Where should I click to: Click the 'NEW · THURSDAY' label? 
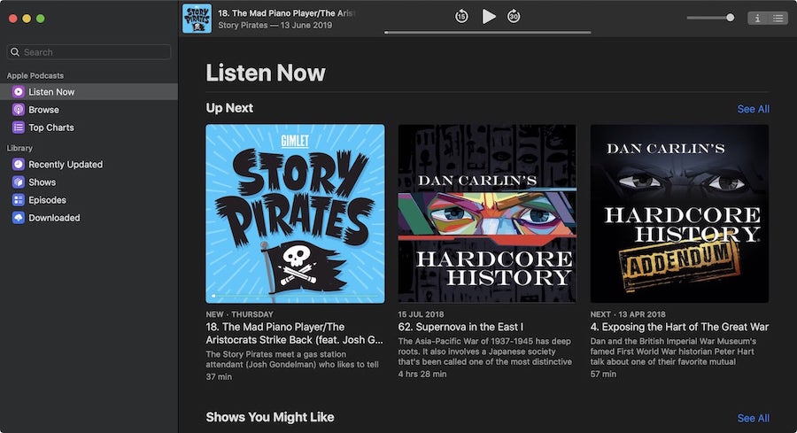pos(239,314)
